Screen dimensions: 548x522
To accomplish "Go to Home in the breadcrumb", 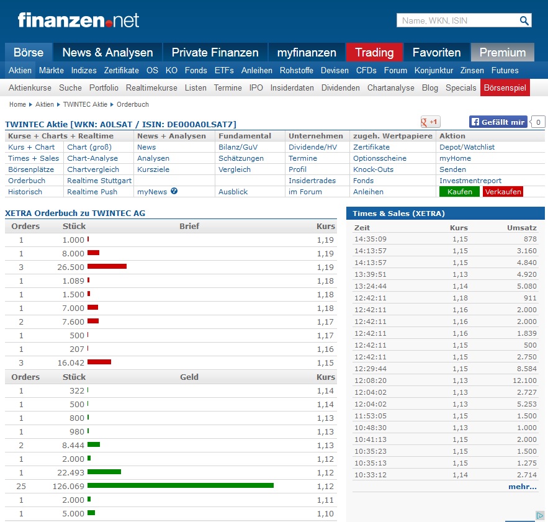I will coord(17,105).
